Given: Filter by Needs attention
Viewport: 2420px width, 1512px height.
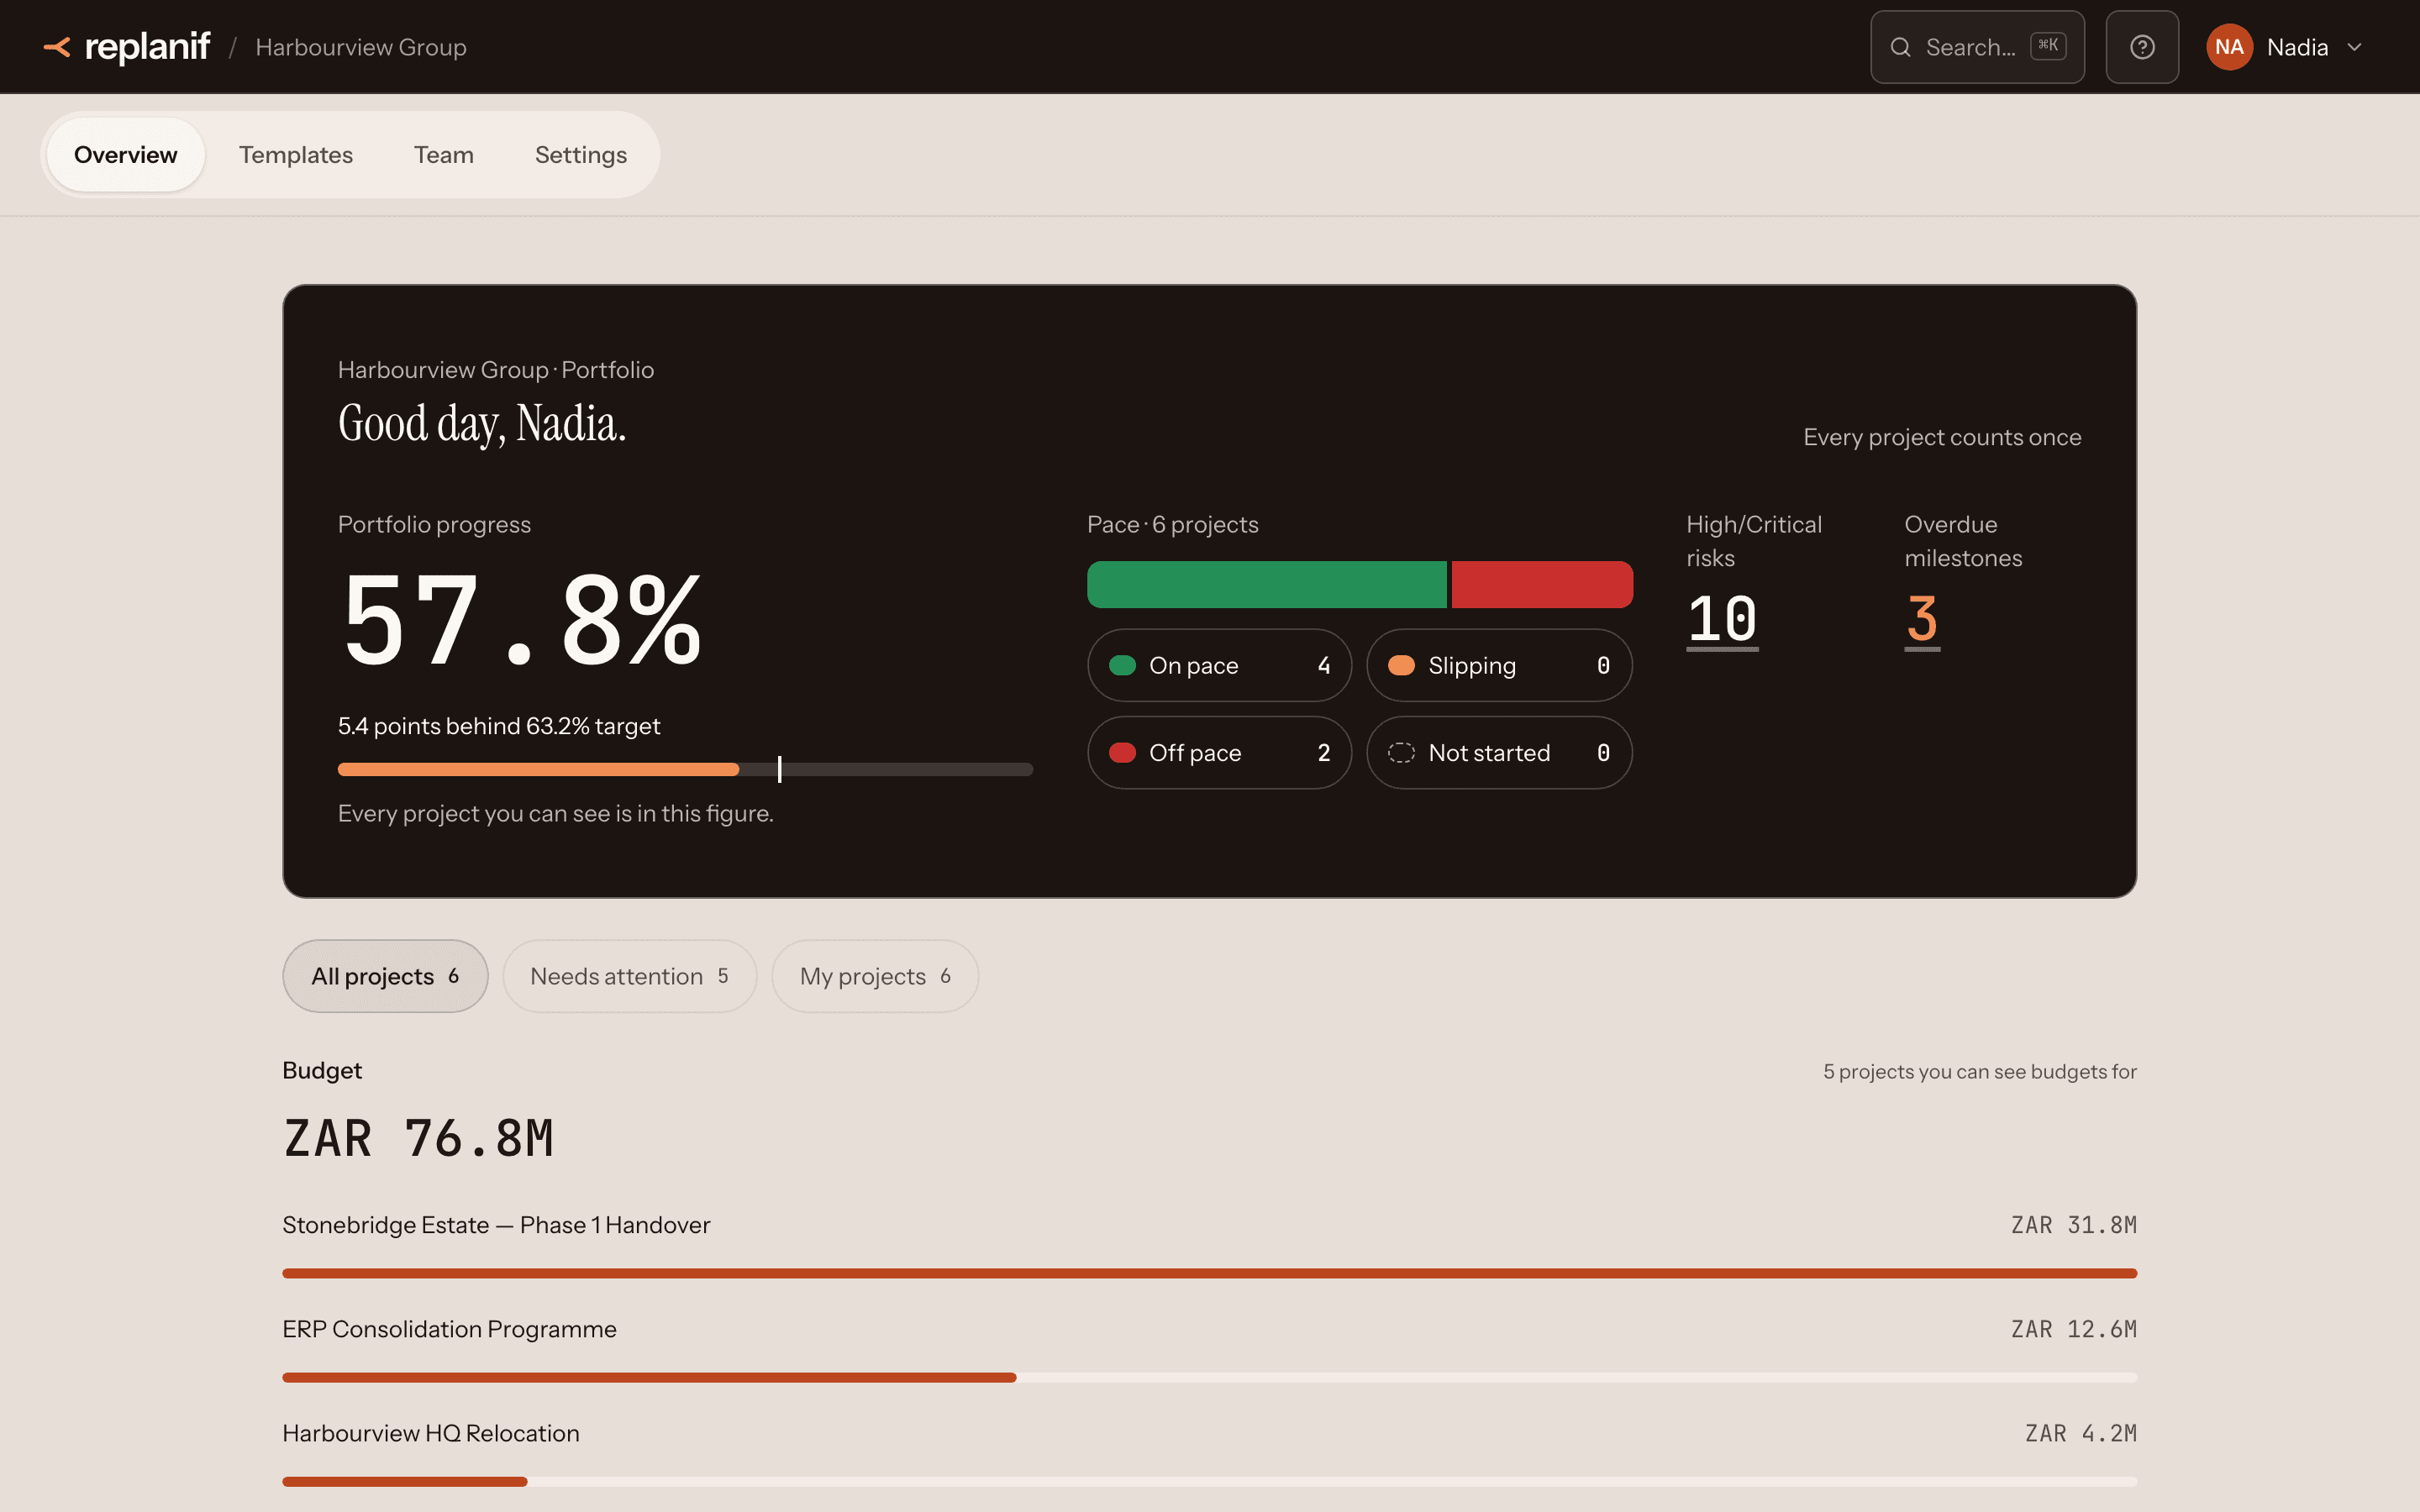Looking at the screenshot, I should [629, 976].
